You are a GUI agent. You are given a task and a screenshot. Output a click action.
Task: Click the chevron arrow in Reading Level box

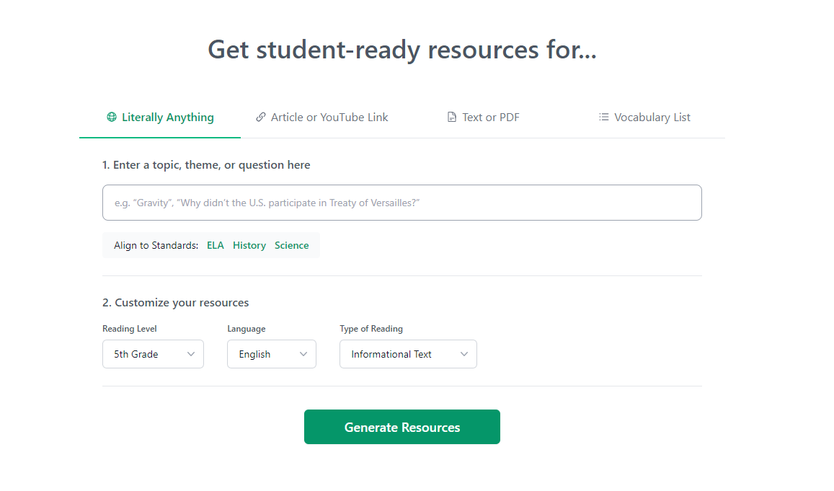(191, 354)
